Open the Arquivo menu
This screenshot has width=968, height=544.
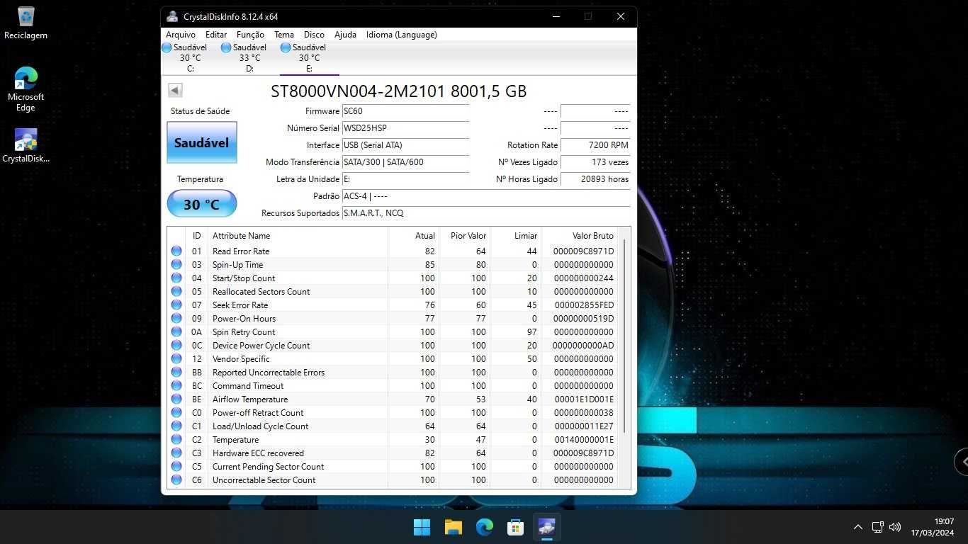click(181, 34)
